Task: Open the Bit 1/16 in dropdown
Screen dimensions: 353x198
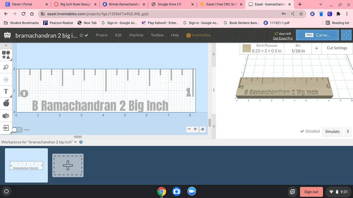Action: [x=298, y=48]
